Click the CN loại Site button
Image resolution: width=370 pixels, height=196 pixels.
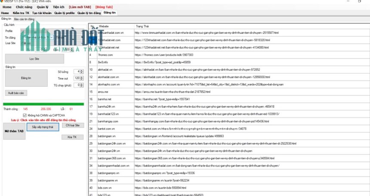(73, 125)
